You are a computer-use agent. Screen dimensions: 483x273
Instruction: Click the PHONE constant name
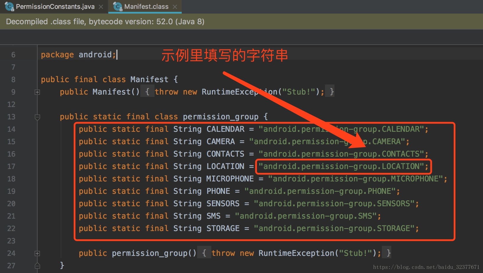click(218, 191)
